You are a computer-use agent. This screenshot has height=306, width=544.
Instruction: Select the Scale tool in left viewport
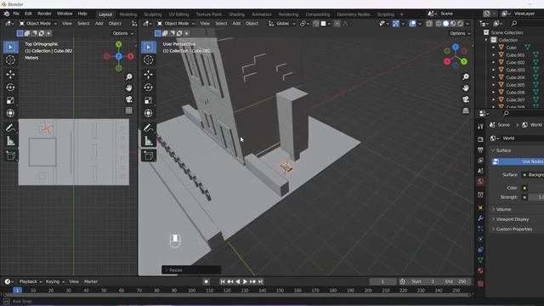click(x=10, y=100)
